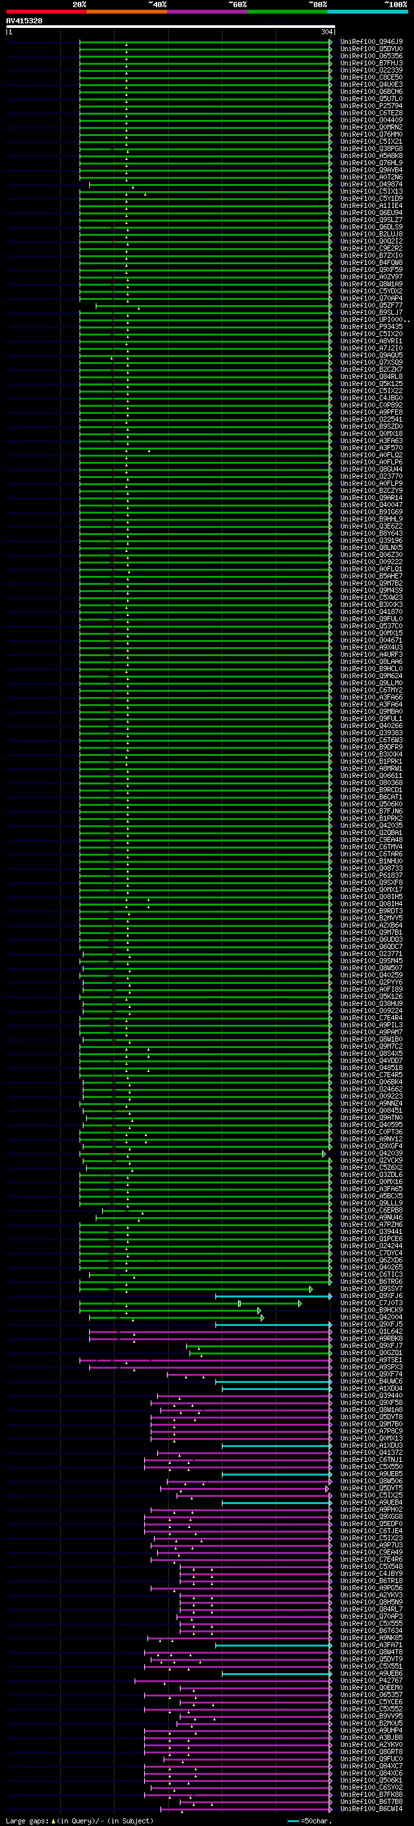Select hit label UniRef100_A1XDU3
Image resolution: width=414 pixels, height=1826 pixels.
371,1445
